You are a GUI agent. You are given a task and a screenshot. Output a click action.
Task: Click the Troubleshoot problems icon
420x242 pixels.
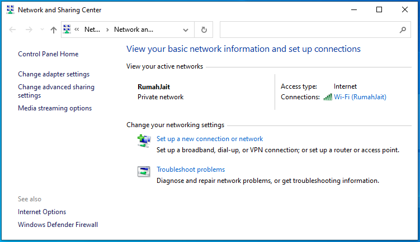click(144, 172)
